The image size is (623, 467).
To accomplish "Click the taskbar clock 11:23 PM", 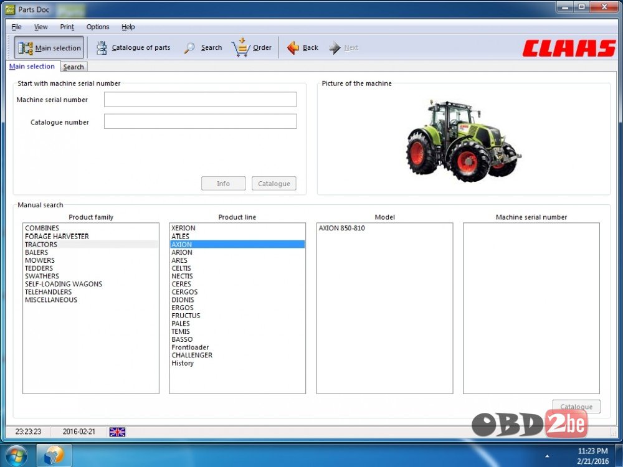I will click(592, 451).
